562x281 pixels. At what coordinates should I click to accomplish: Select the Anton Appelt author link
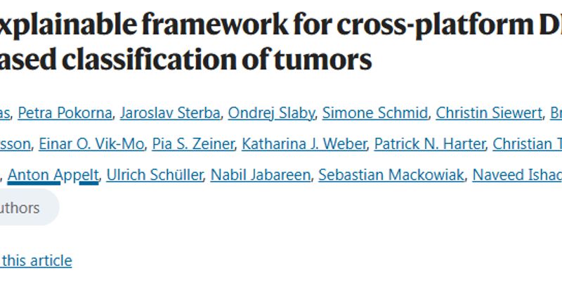[x=53, y=175]
